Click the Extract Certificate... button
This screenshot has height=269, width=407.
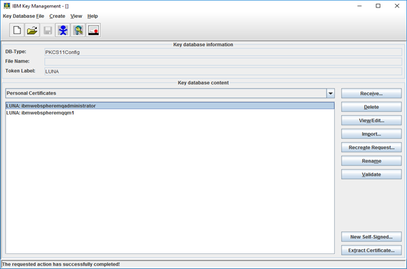(x=371, y=251)
